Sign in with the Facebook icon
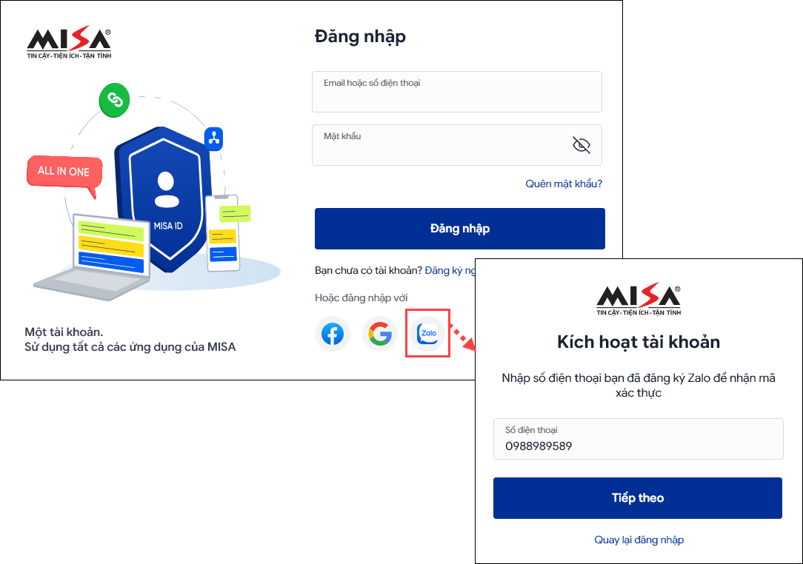 point(333,334)
